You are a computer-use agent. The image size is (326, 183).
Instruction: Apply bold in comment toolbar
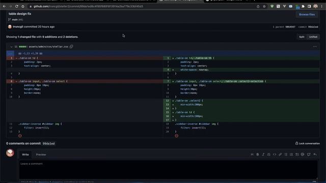[x=258, y=155]
